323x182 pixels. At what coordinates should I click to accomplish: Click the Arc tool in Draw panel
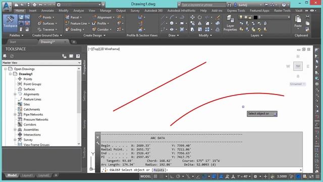[172, 17]
